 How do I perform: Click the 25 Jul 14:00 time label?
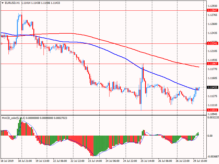pyautogui.click(x=148, y=161)
